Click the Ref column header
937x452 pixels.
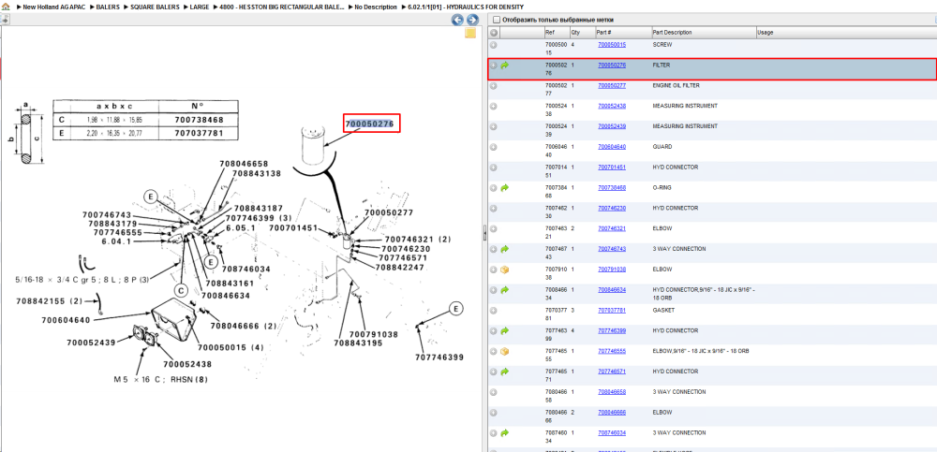(557, 32)
